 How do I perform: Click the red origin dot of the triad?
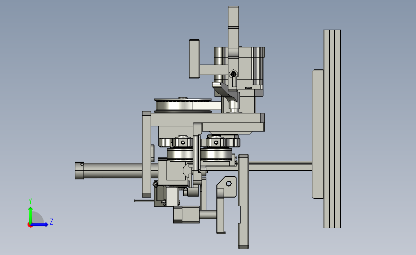click(30, 225)
